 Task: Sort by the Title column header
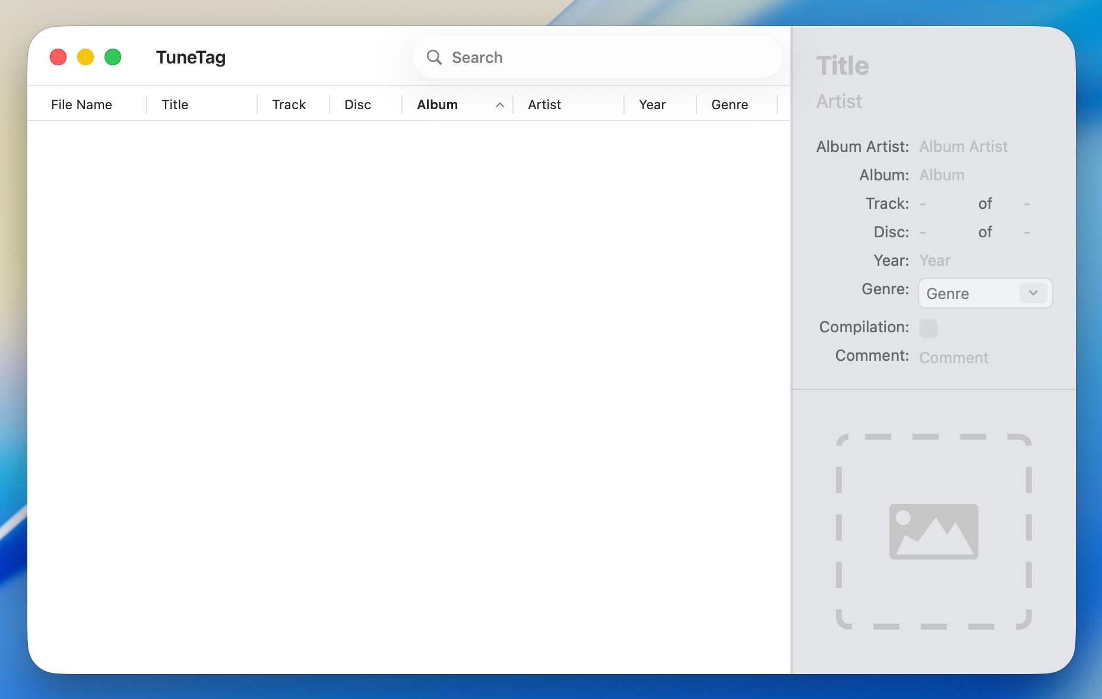pos(175,105)
